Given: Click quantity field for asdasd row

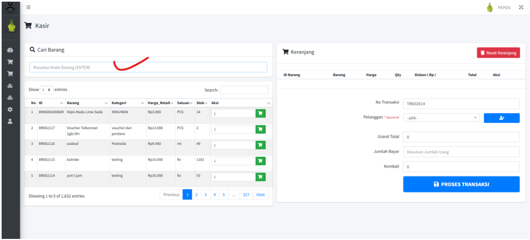Looking at the screenshot, I should pos(233,145).
